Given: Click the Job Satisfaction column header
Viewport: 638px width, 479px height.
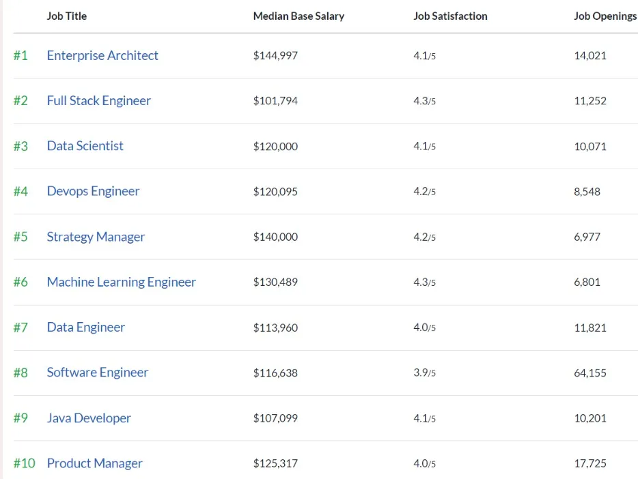Looking at the screenshot, I should [x=450, y=16].
